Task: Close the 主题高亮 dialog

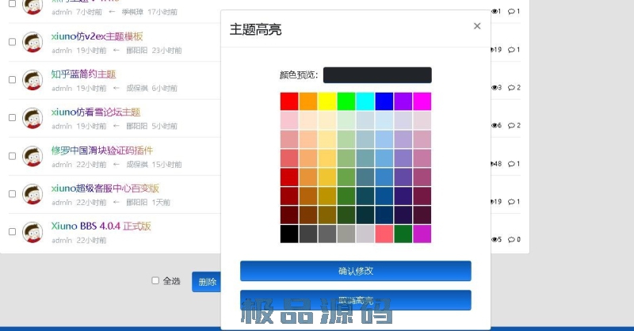Action: coord(477,26)
